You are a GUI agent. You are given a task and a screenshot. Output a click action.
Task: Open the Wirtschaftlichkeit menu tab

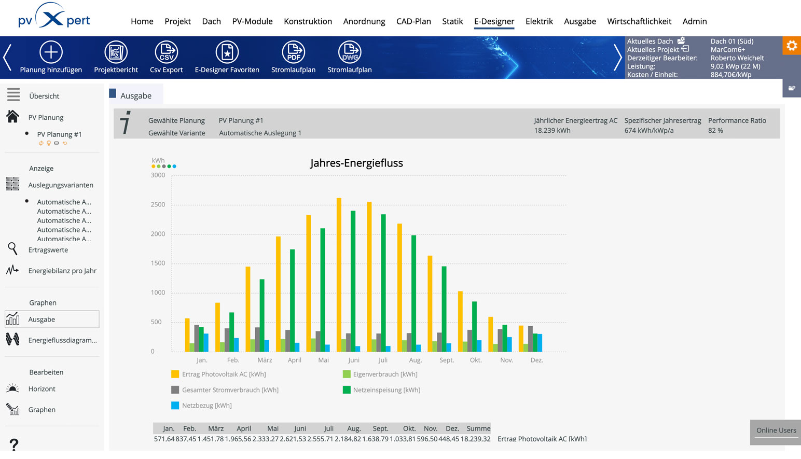click(x=639, y=21)
